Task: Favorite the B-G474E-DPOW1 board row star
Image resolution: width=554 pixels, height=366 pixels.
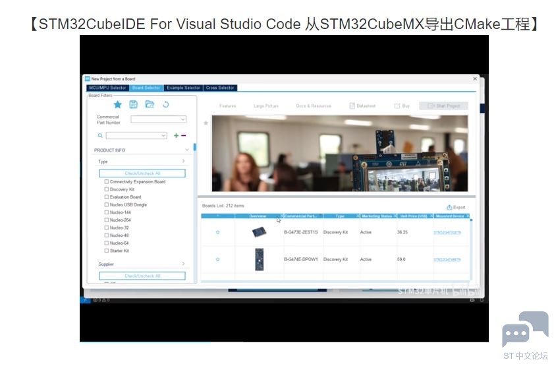Action: click(x=217, y=260)
